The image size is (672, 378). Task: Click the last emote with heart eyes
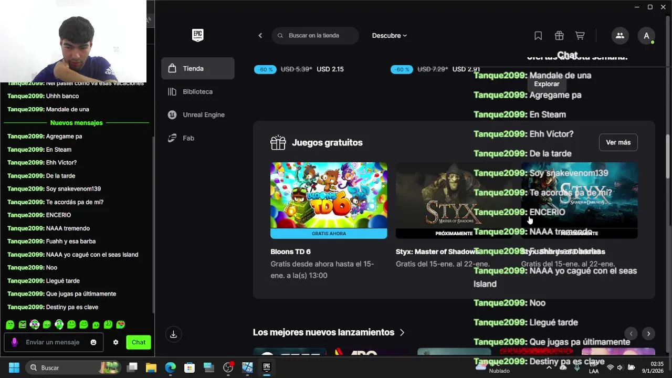pyautogui.click(x=121, y=324)
